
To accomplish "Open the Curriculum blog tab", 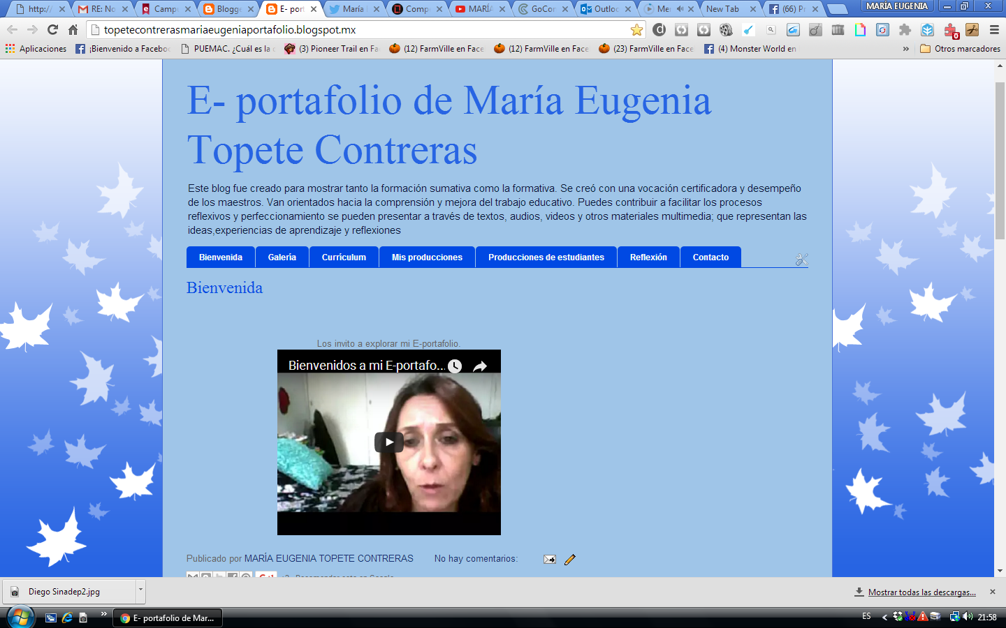I will (x=344, y=257).
